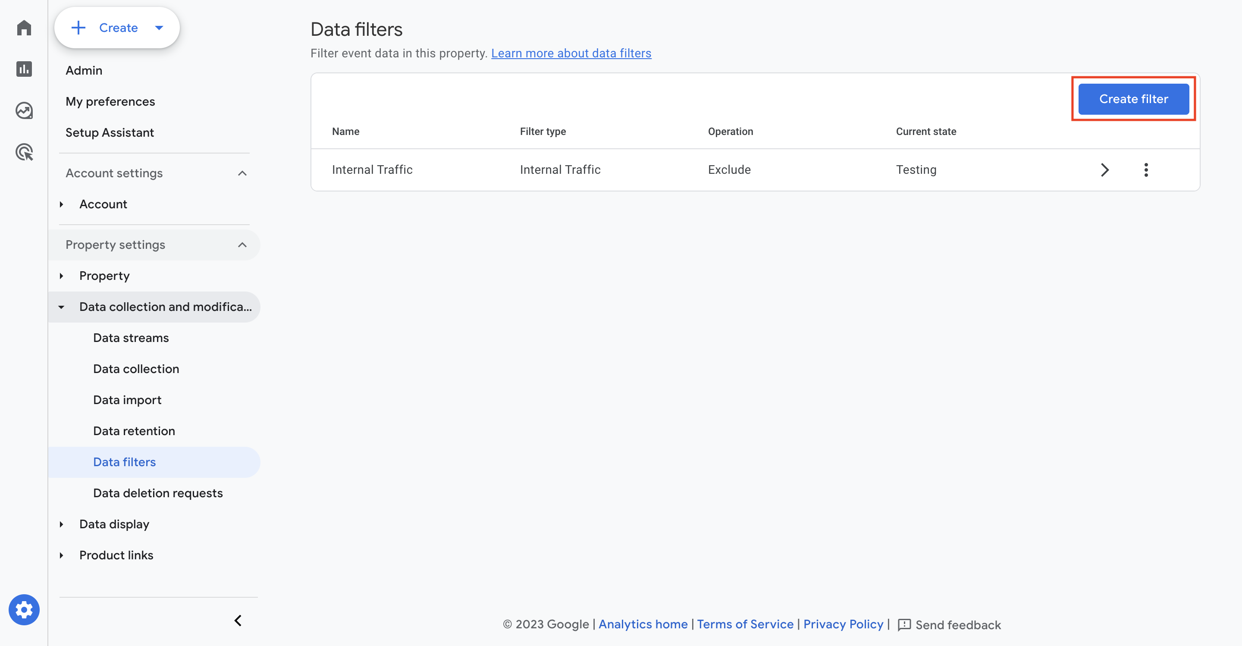Open the Advertising cursor-target icon
Viewport: 1242px width, 646px height.
tap(24, 152)
